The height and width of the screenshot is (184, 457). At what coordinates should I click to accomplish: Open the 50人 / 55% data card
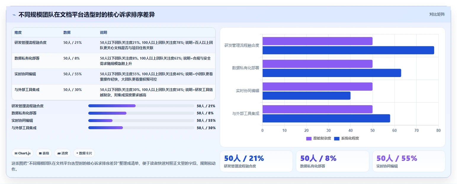coord(409,161)
